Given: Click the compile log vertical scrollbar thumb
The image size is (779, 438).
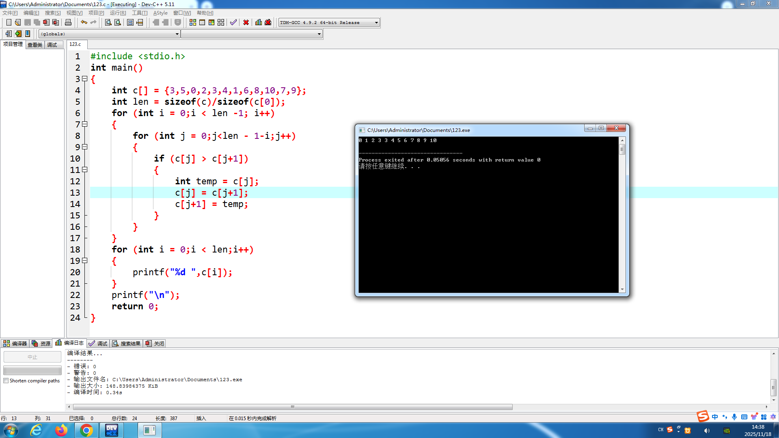Looking at the screenshot, I should tap(774, 387).
